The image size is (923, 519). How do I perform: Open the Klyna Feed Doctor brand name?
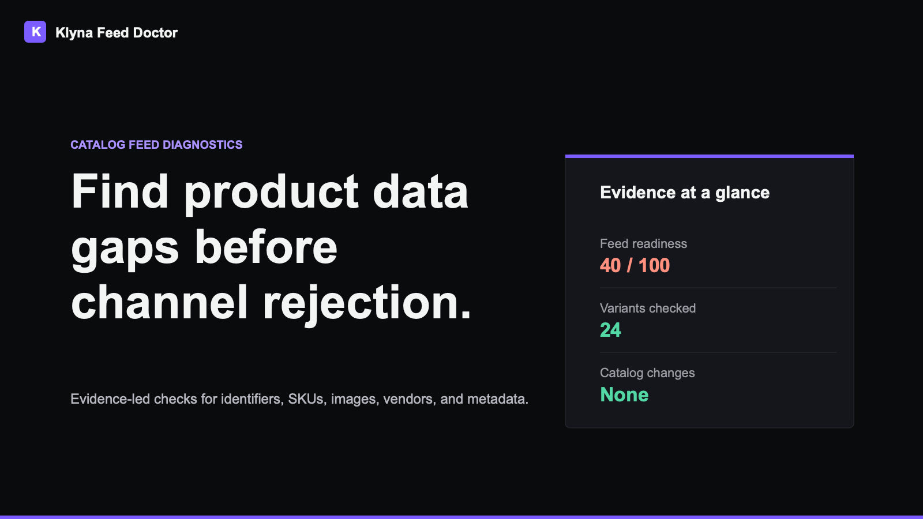(x=117, y=33)
